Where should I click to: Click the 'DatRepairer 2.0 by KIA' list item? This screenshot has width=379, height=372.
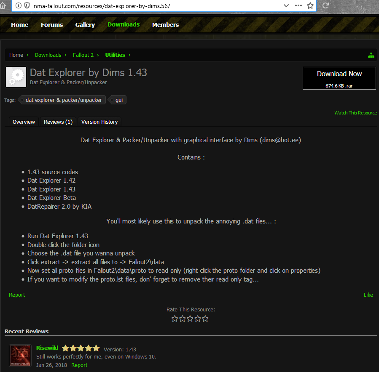click(x=59, y=207)
